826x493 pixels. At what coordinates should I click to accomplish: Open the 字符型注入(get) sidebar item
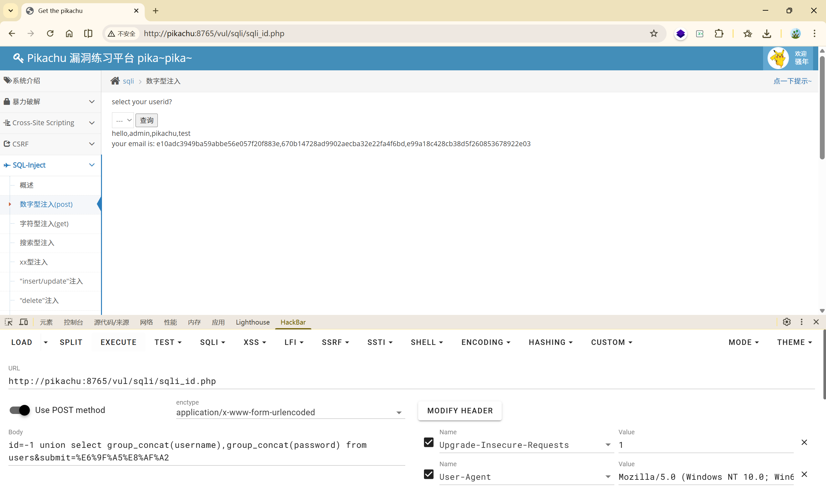point(44,224)
